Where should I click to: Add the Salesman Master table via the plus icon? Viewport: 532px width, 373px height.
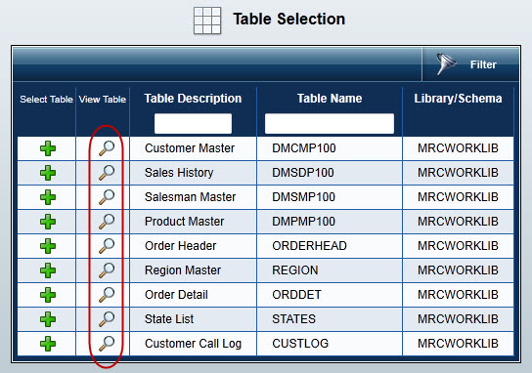coord(48,197)
